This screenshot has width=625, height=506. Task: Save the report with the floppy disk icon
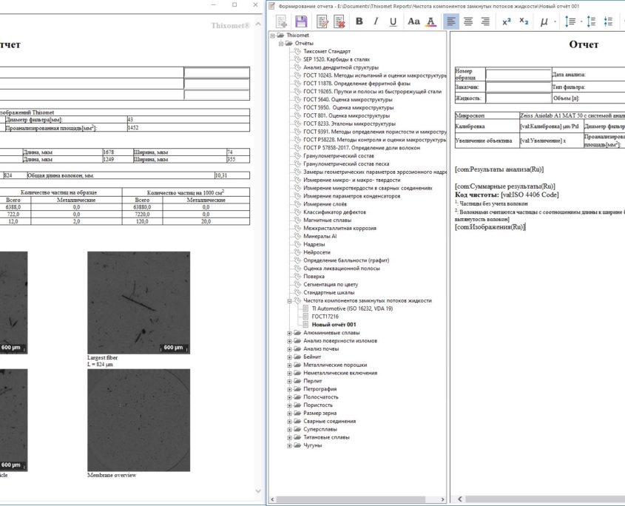301,21
